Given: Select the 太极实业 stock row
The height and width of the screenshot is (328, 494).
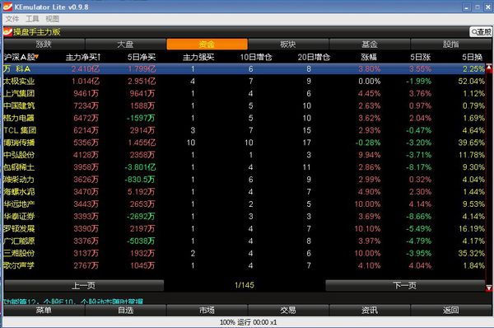Looking at the screenshot, I should 245,81.
